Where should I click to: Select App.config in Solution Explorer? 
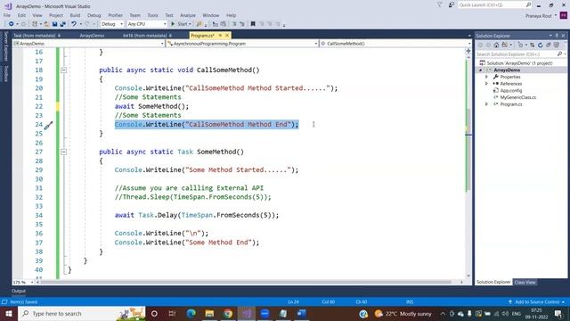510,91
